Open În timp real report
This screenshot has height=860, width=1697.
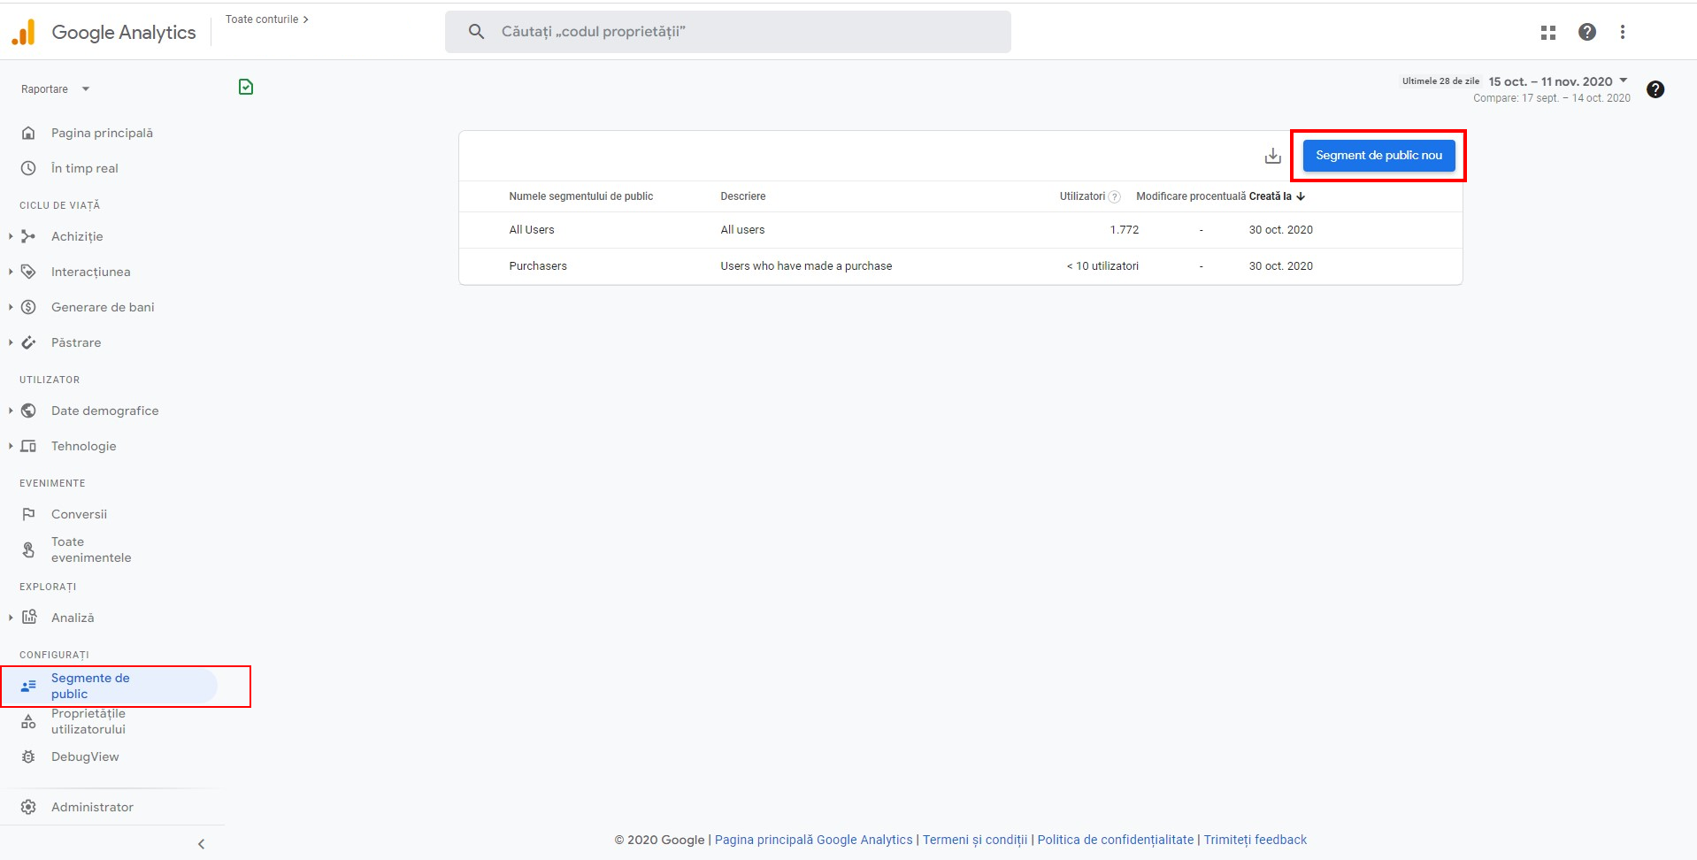tap(84, 168)
